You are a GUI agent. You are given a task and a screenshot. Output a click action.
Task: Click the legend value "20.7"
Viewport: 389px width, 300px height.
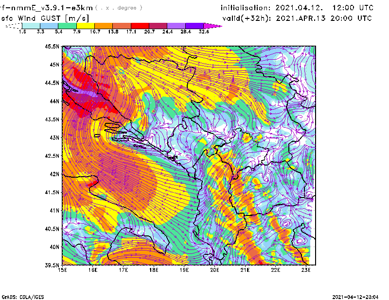click(x=149, y=32)
